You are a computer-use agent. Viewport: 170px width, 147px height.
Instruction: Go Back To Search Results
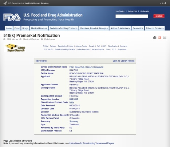click(123, 61)
